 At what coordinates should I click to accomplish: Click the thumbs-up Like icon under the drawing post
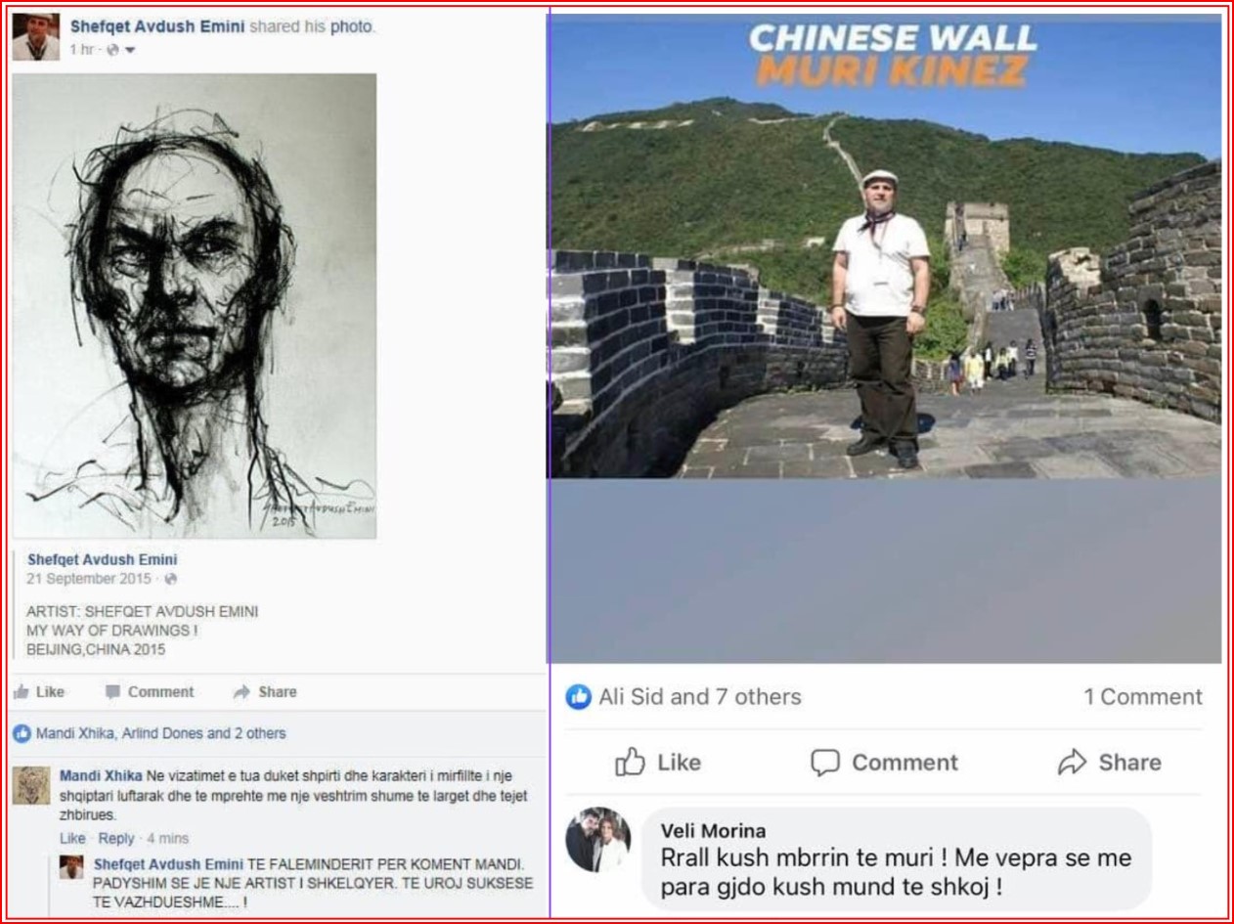[21, 692]
